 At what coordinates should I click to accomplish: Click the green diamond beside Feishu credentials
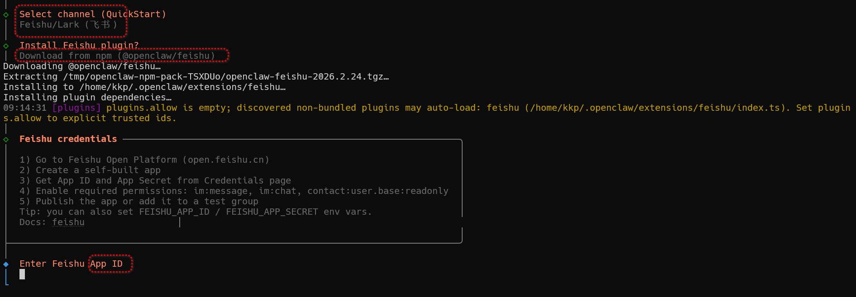tap(6, 139)
